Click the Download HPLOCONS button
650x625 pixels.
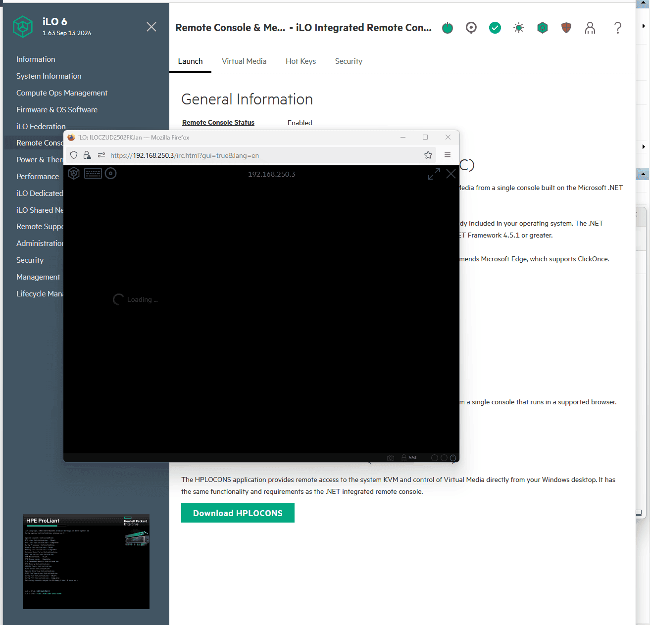tap(238, 513)
